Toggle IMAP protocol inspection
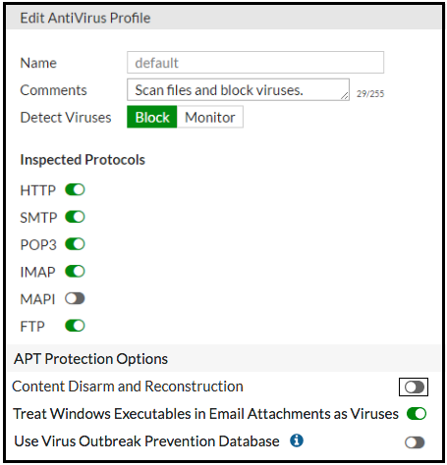447x465 pixels. coord(75,271)
